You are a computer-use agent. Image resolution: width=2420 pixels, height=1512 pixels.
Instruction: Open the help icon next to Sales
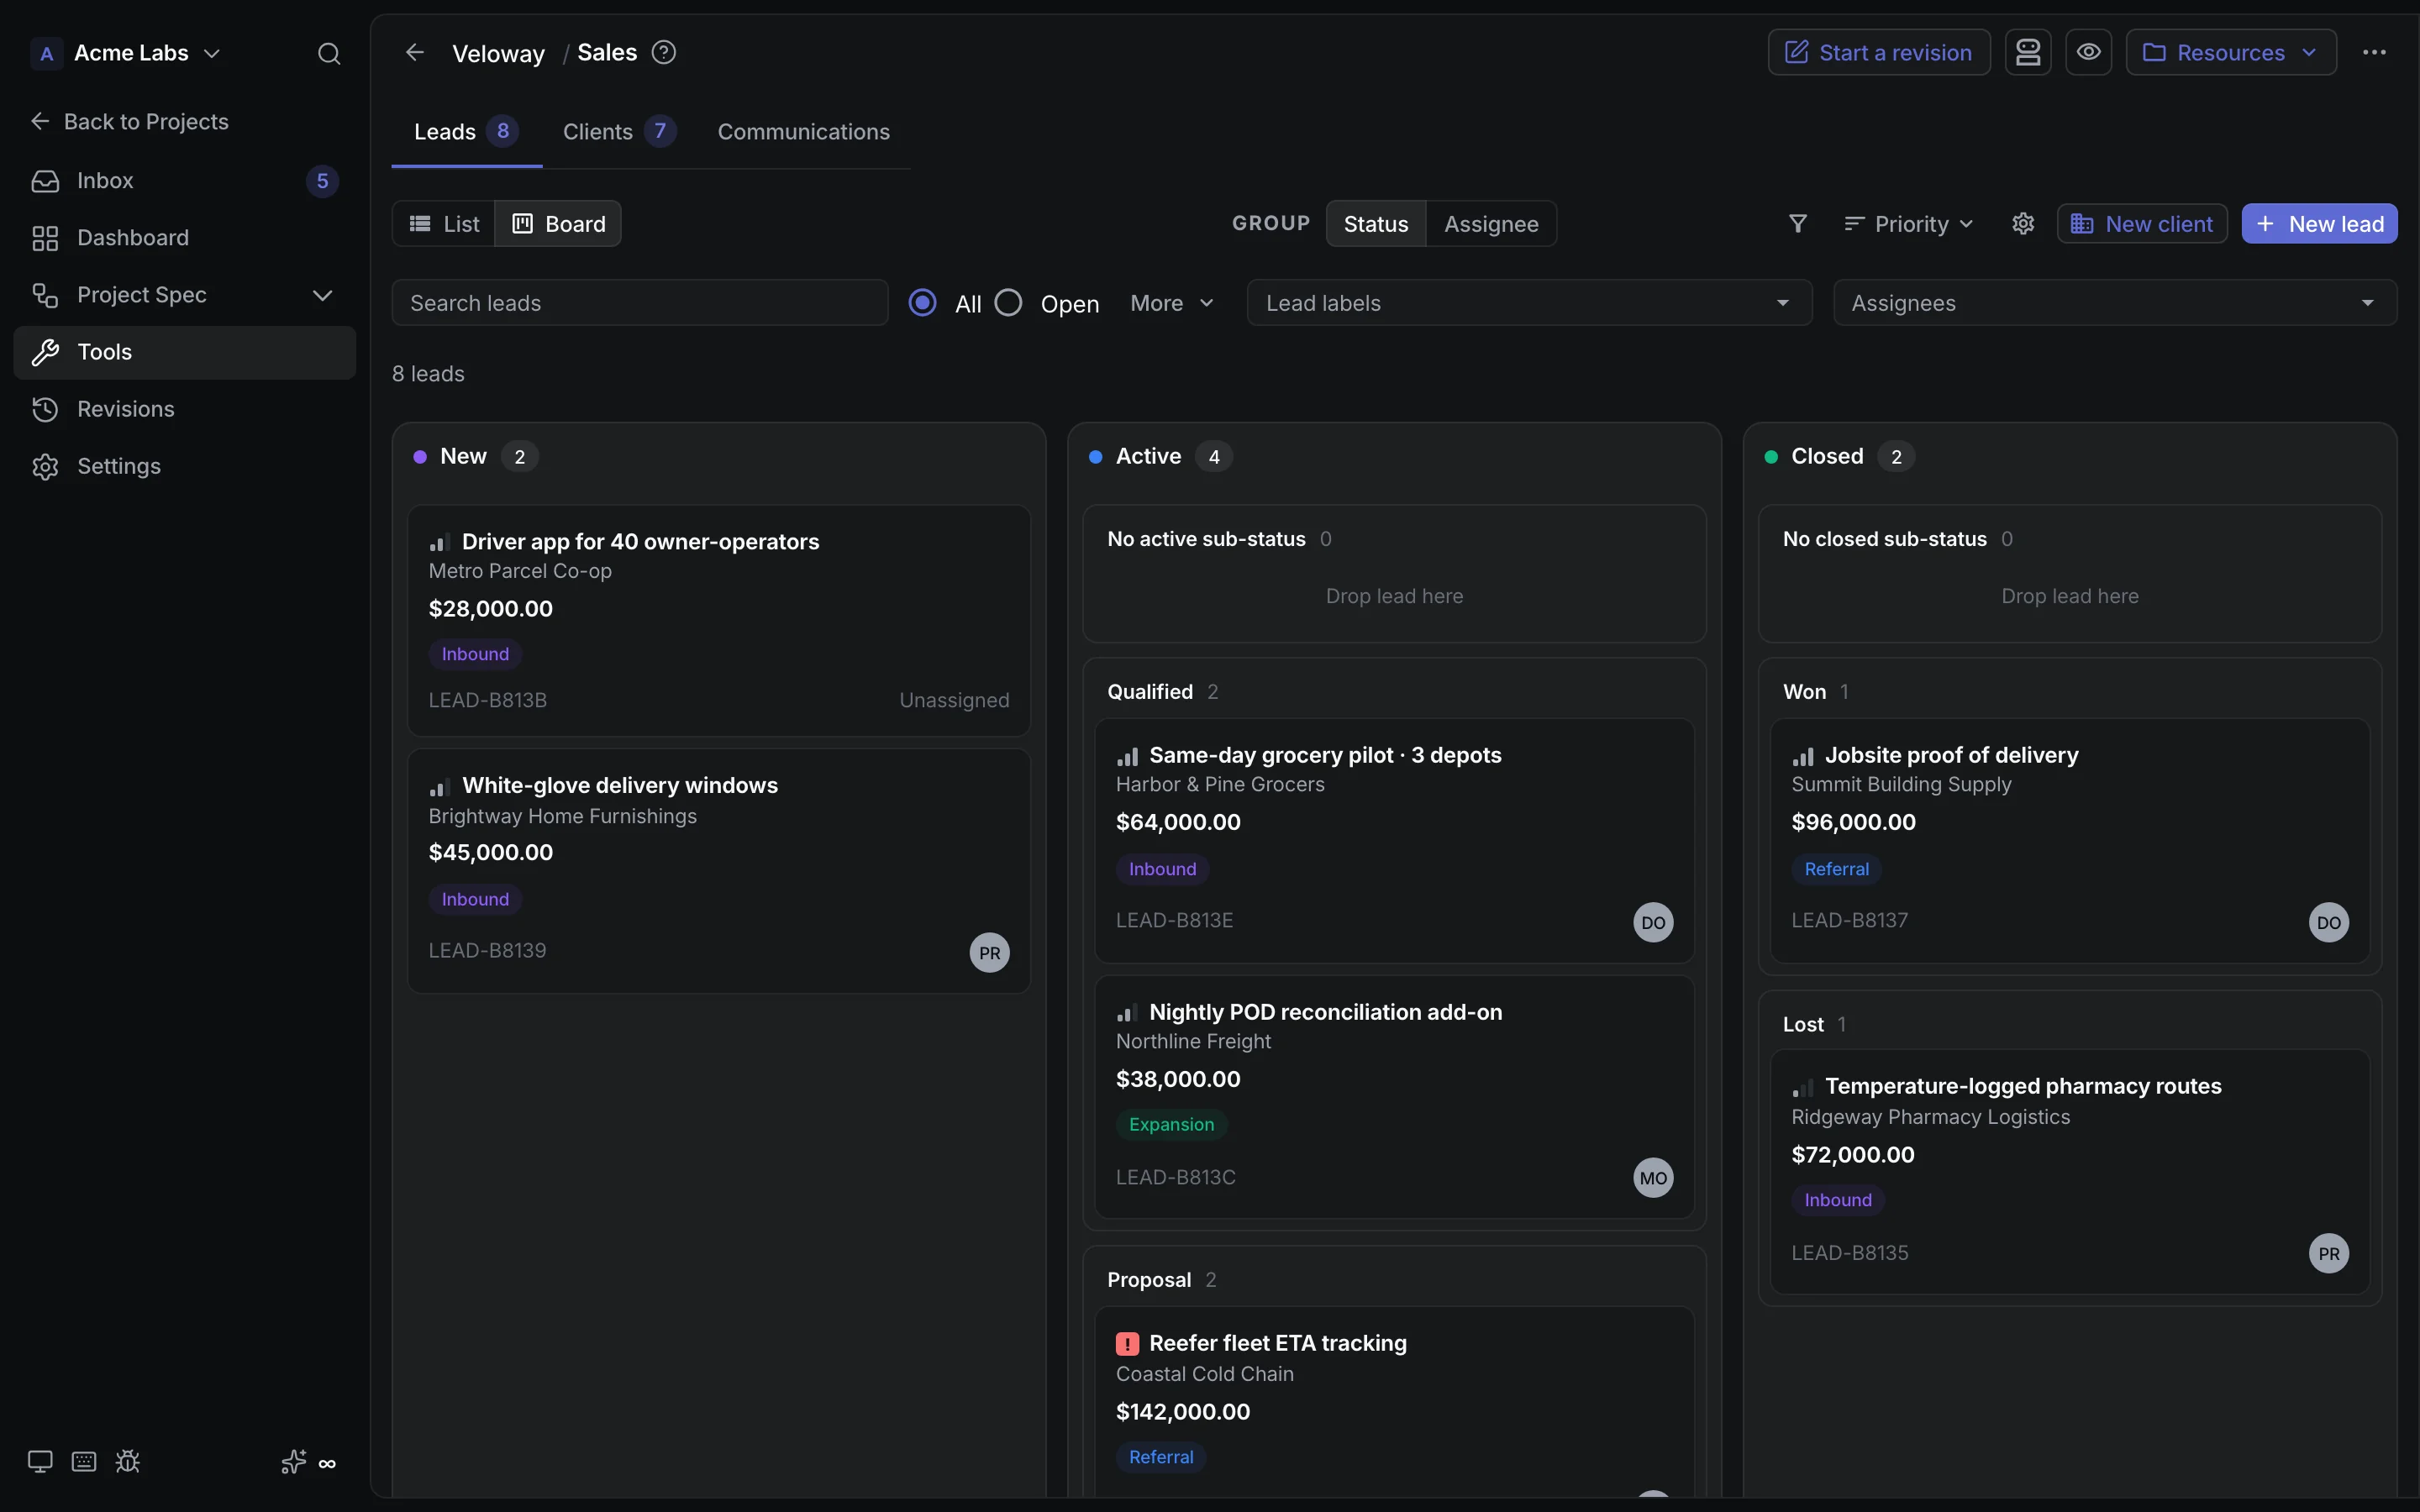[664, 52]
